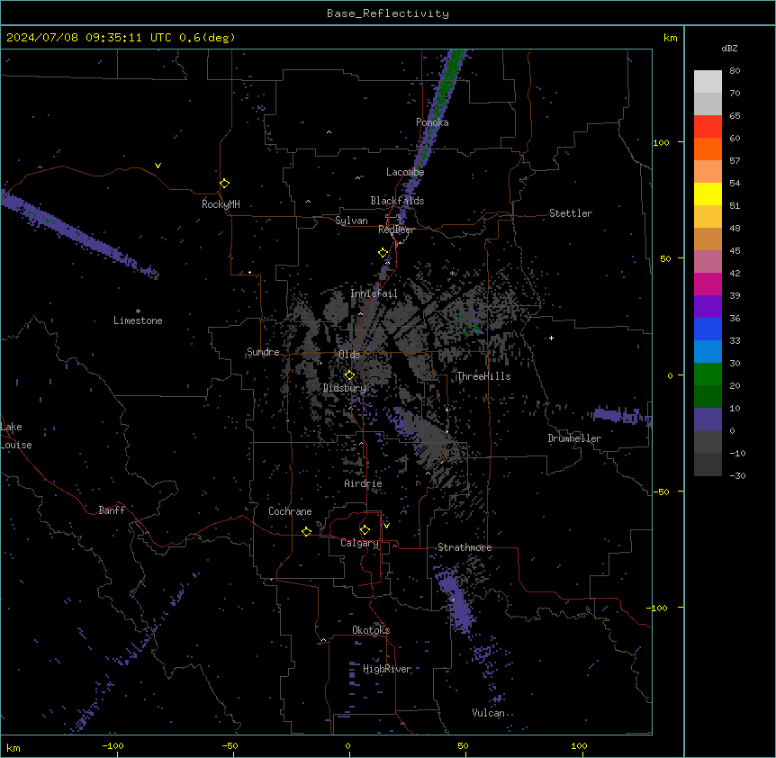776x758 pixels.
Task: Select the yellow diamond marker above Innisfail
Action: 383,253
